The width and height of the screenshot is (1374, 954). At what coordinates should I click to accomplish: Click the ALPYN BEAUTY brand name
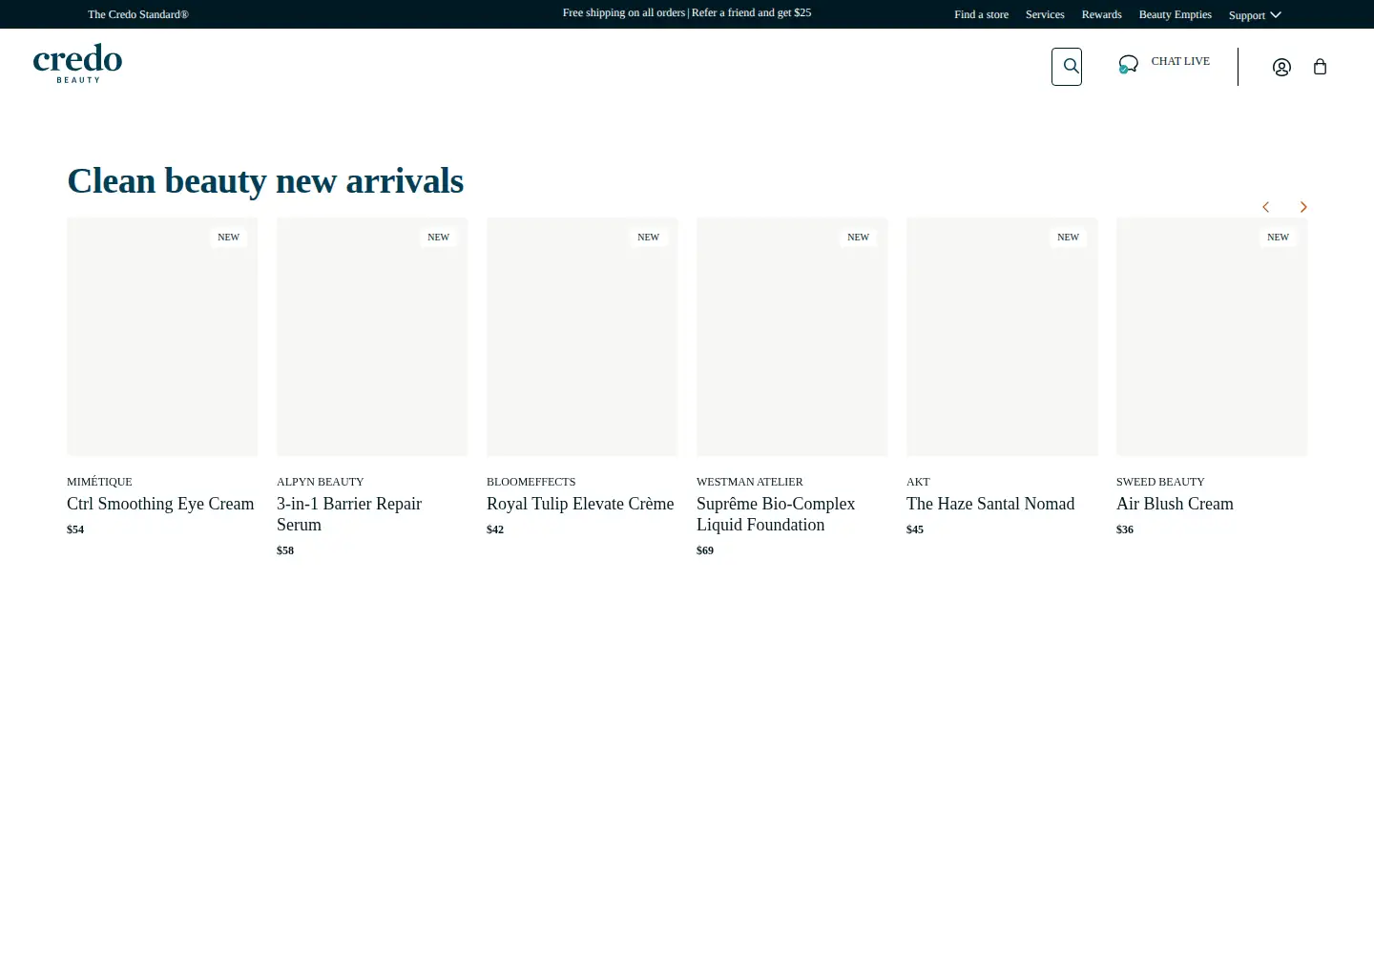click(x=320, y=482)
